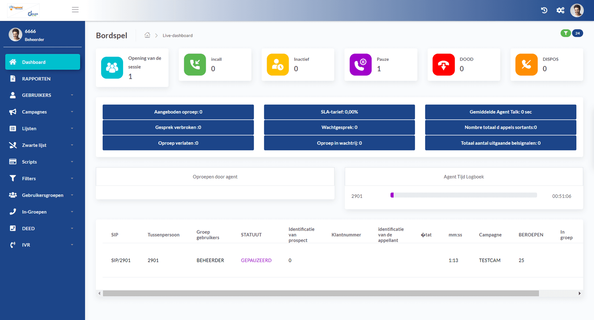Click the GEPAUZEERD status link

coord(256,260)
